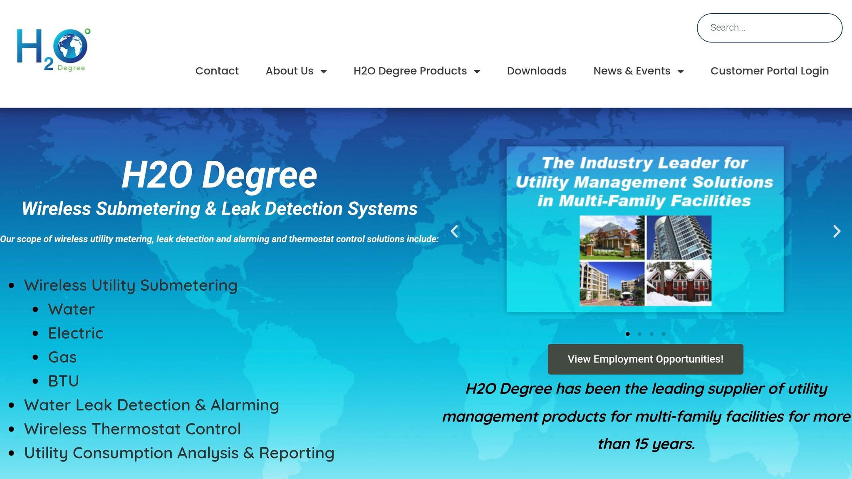The height and width of the screenshot is (479, 852).
Task: Expand the News & Events dropdown arrow
Action: [681, 72]
